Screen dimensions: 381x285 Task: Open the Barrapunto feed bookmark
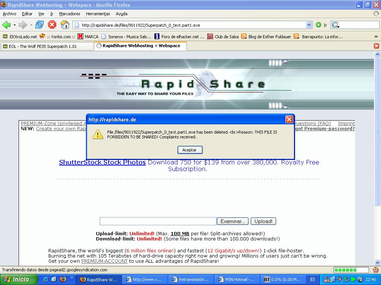pos(318,37)
